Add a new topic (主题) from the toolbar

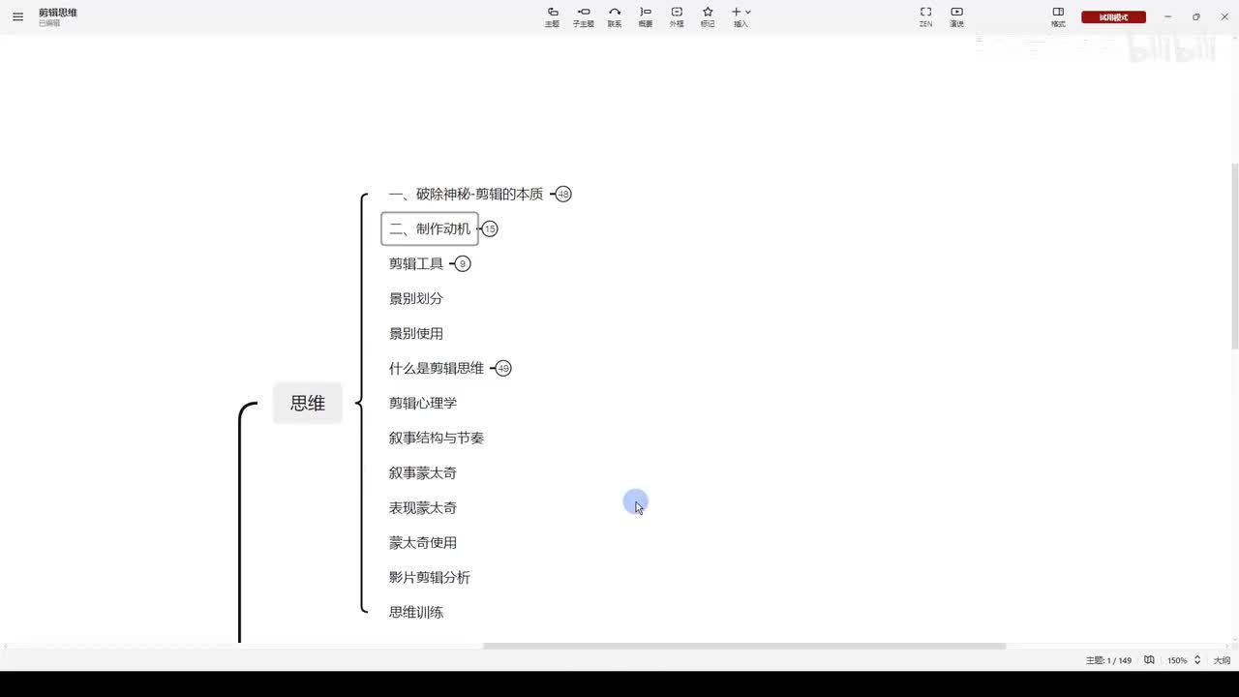552,16
